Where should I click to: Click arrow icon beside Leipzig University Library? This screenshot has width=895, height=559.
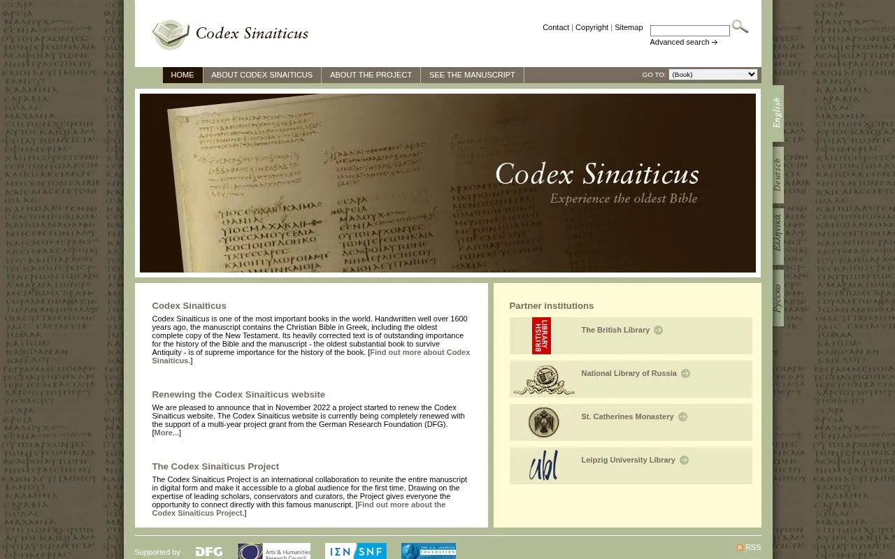coord(684,460)
